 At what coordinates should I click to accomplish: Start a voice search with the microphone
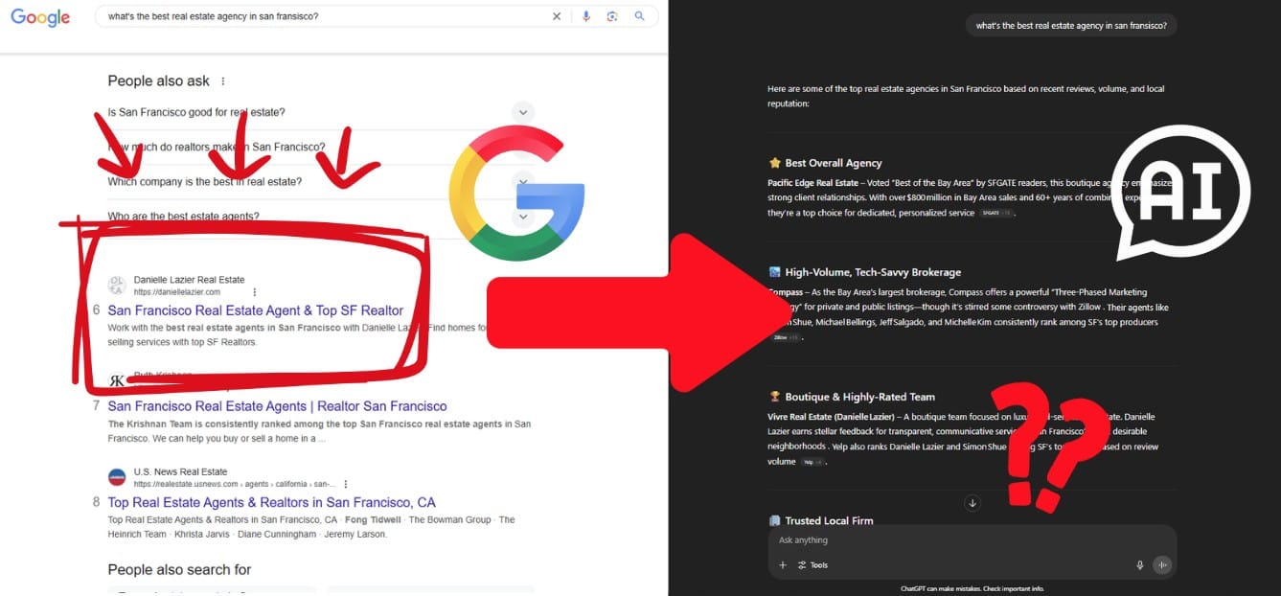coord(585,16)
